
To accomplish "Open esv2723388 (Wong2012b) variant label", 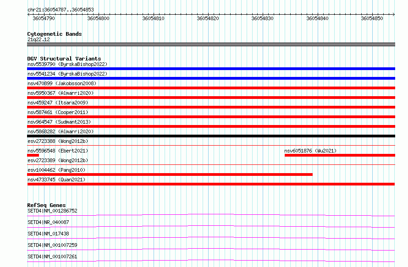I will click(58, 141).
